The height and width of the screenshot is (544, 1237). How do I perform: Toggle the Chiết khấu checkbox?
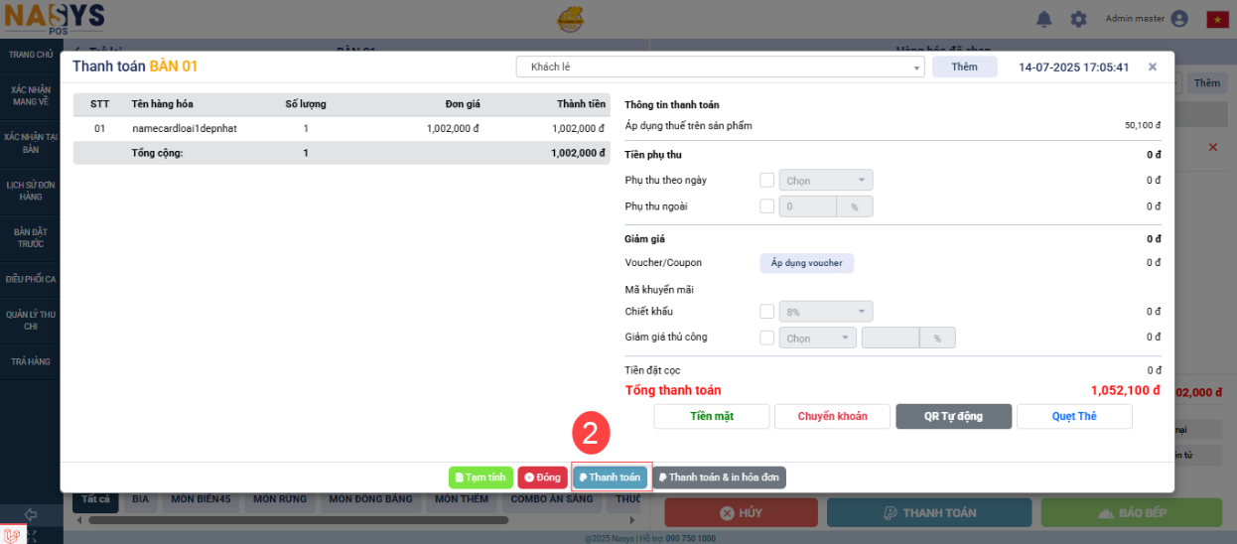click(766, 312)
